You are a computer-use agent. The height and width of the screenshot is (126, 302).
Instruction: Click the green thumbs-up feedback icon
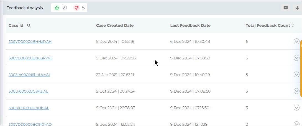click(x=57, y=8)
